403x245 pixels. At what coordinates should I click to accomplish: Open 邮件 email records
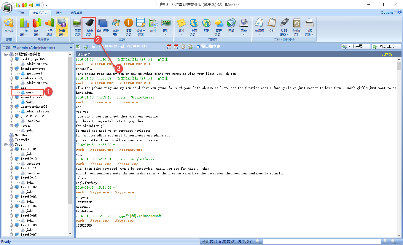tap(181, 27)
